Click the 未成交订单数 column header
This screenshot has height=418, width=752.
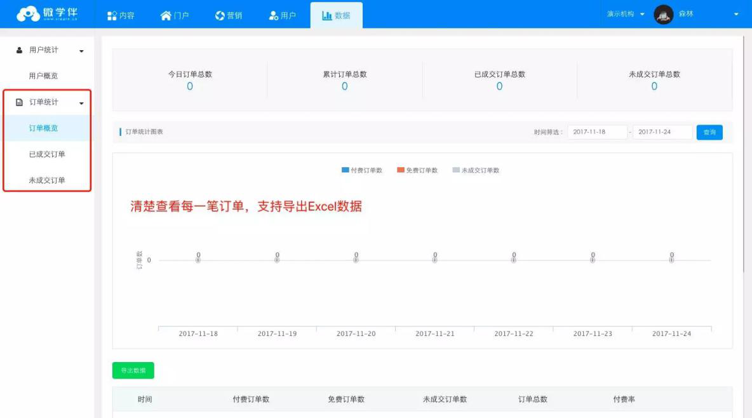click(x=445, y=400)
